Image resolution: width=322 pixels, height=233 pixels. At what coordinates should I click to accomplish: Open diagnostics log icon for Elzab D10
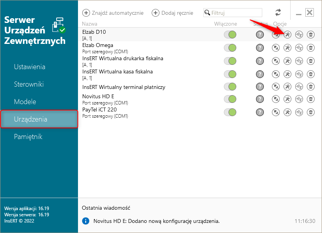coord(299,35)
